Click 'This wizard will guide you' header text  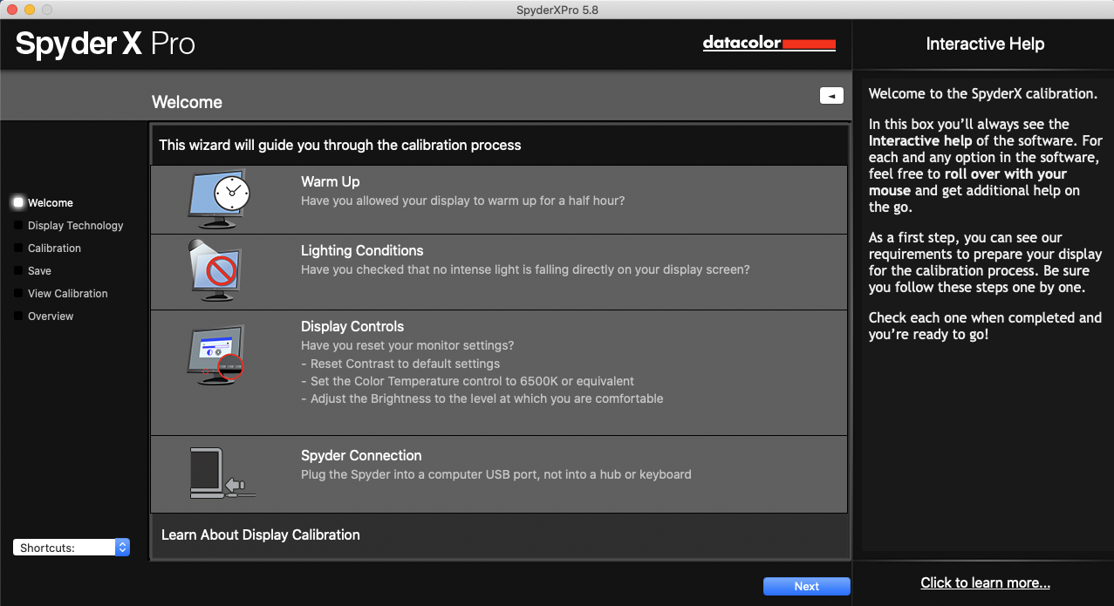(340, 145)
